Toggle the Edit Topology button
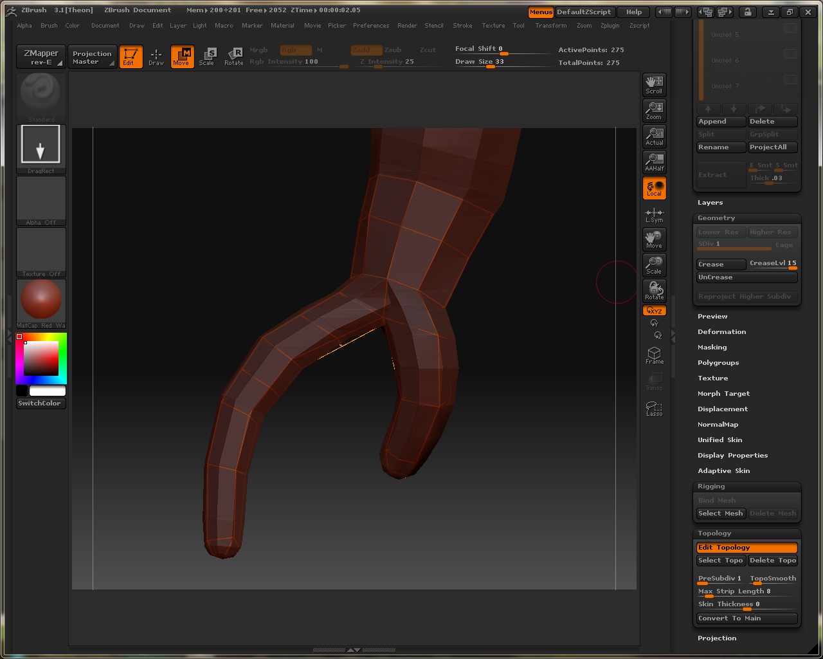This screenshot has height=659, width=823. (746, 548)
